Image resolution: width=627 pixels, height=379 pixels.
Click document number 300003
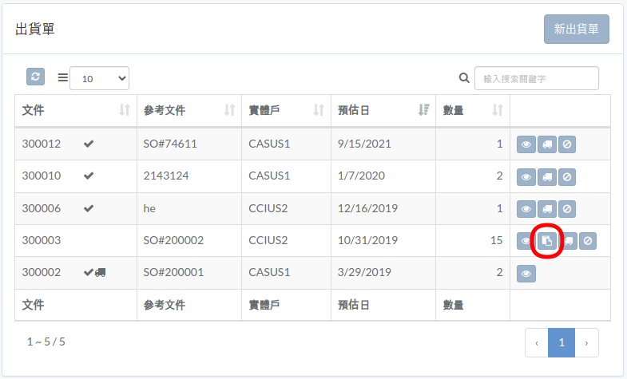tap(42, 240)
